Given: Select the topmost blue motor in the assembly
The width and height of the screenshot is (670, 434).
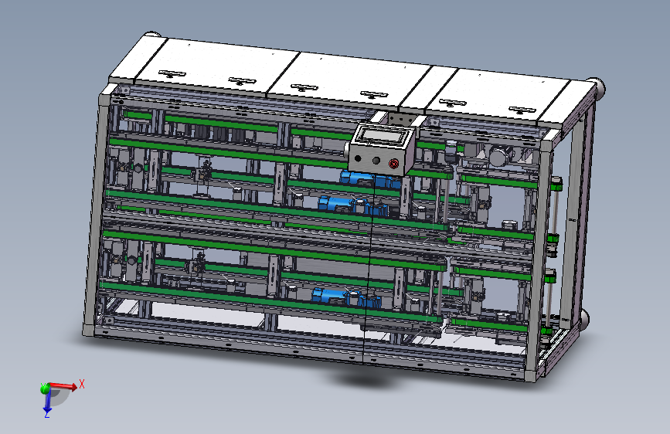Looking at the screenshot, I should (x=370, y=178).
